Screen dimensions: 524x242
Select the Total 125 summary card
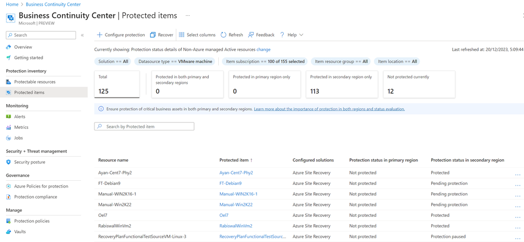click(x=117, y=84)
